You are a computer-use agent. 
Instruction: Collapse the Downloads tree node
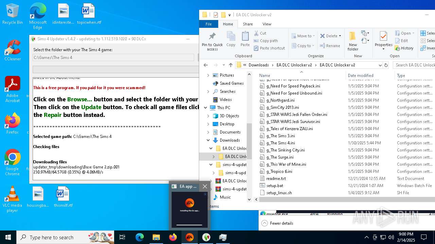pyautogui.click(x=208, y=140)
